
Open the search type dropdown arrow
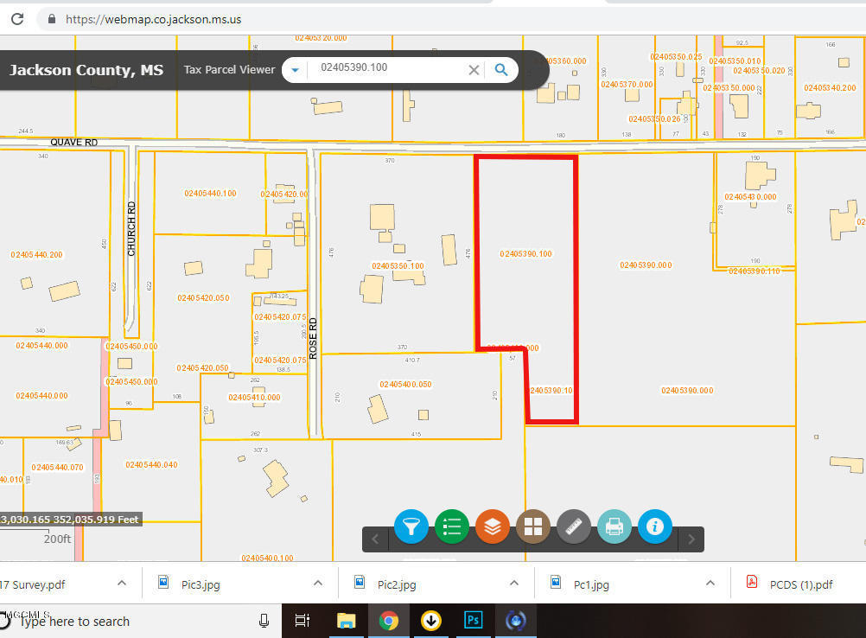(295, 70)
